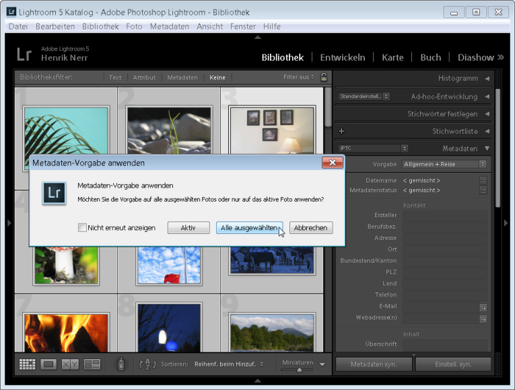The width and height of the screenshot is (515, 390).
Task: Expand the Histogramm panel
Action: (x=458, y=79)
